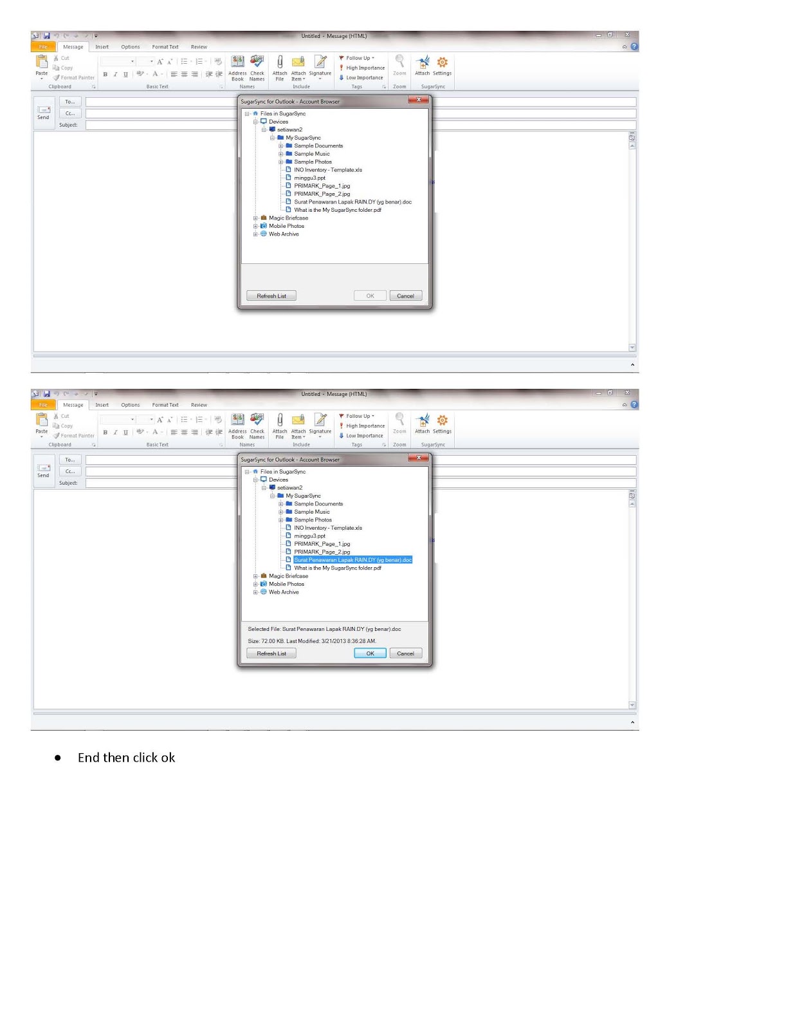The height and width of the screenshot is (1030, 795).
Task: Switch to Options tab in upper screenshot
Action: pos(131,47)
